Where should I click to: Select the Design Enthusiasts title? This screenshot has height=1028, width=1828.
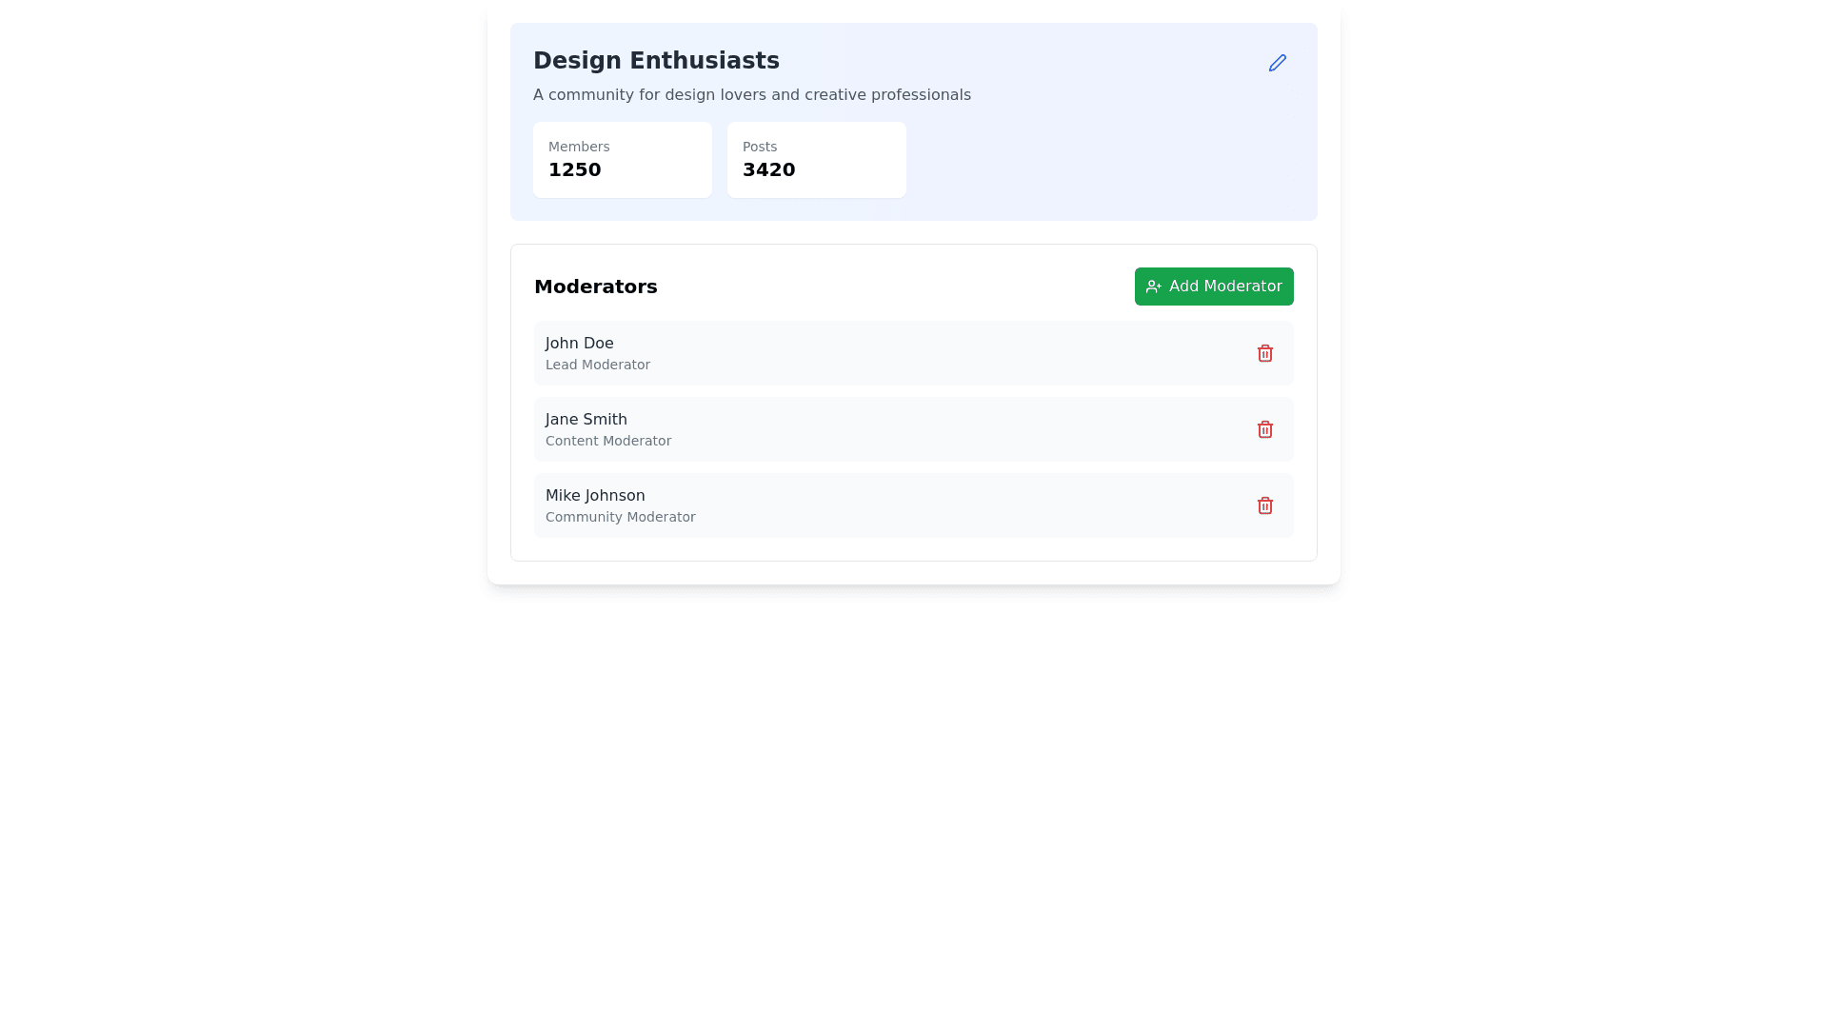[656, 61]
